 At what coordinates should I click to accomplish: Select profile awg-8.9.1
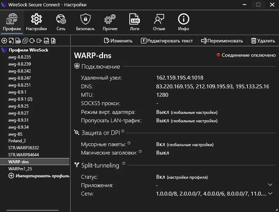coord(17,92)
